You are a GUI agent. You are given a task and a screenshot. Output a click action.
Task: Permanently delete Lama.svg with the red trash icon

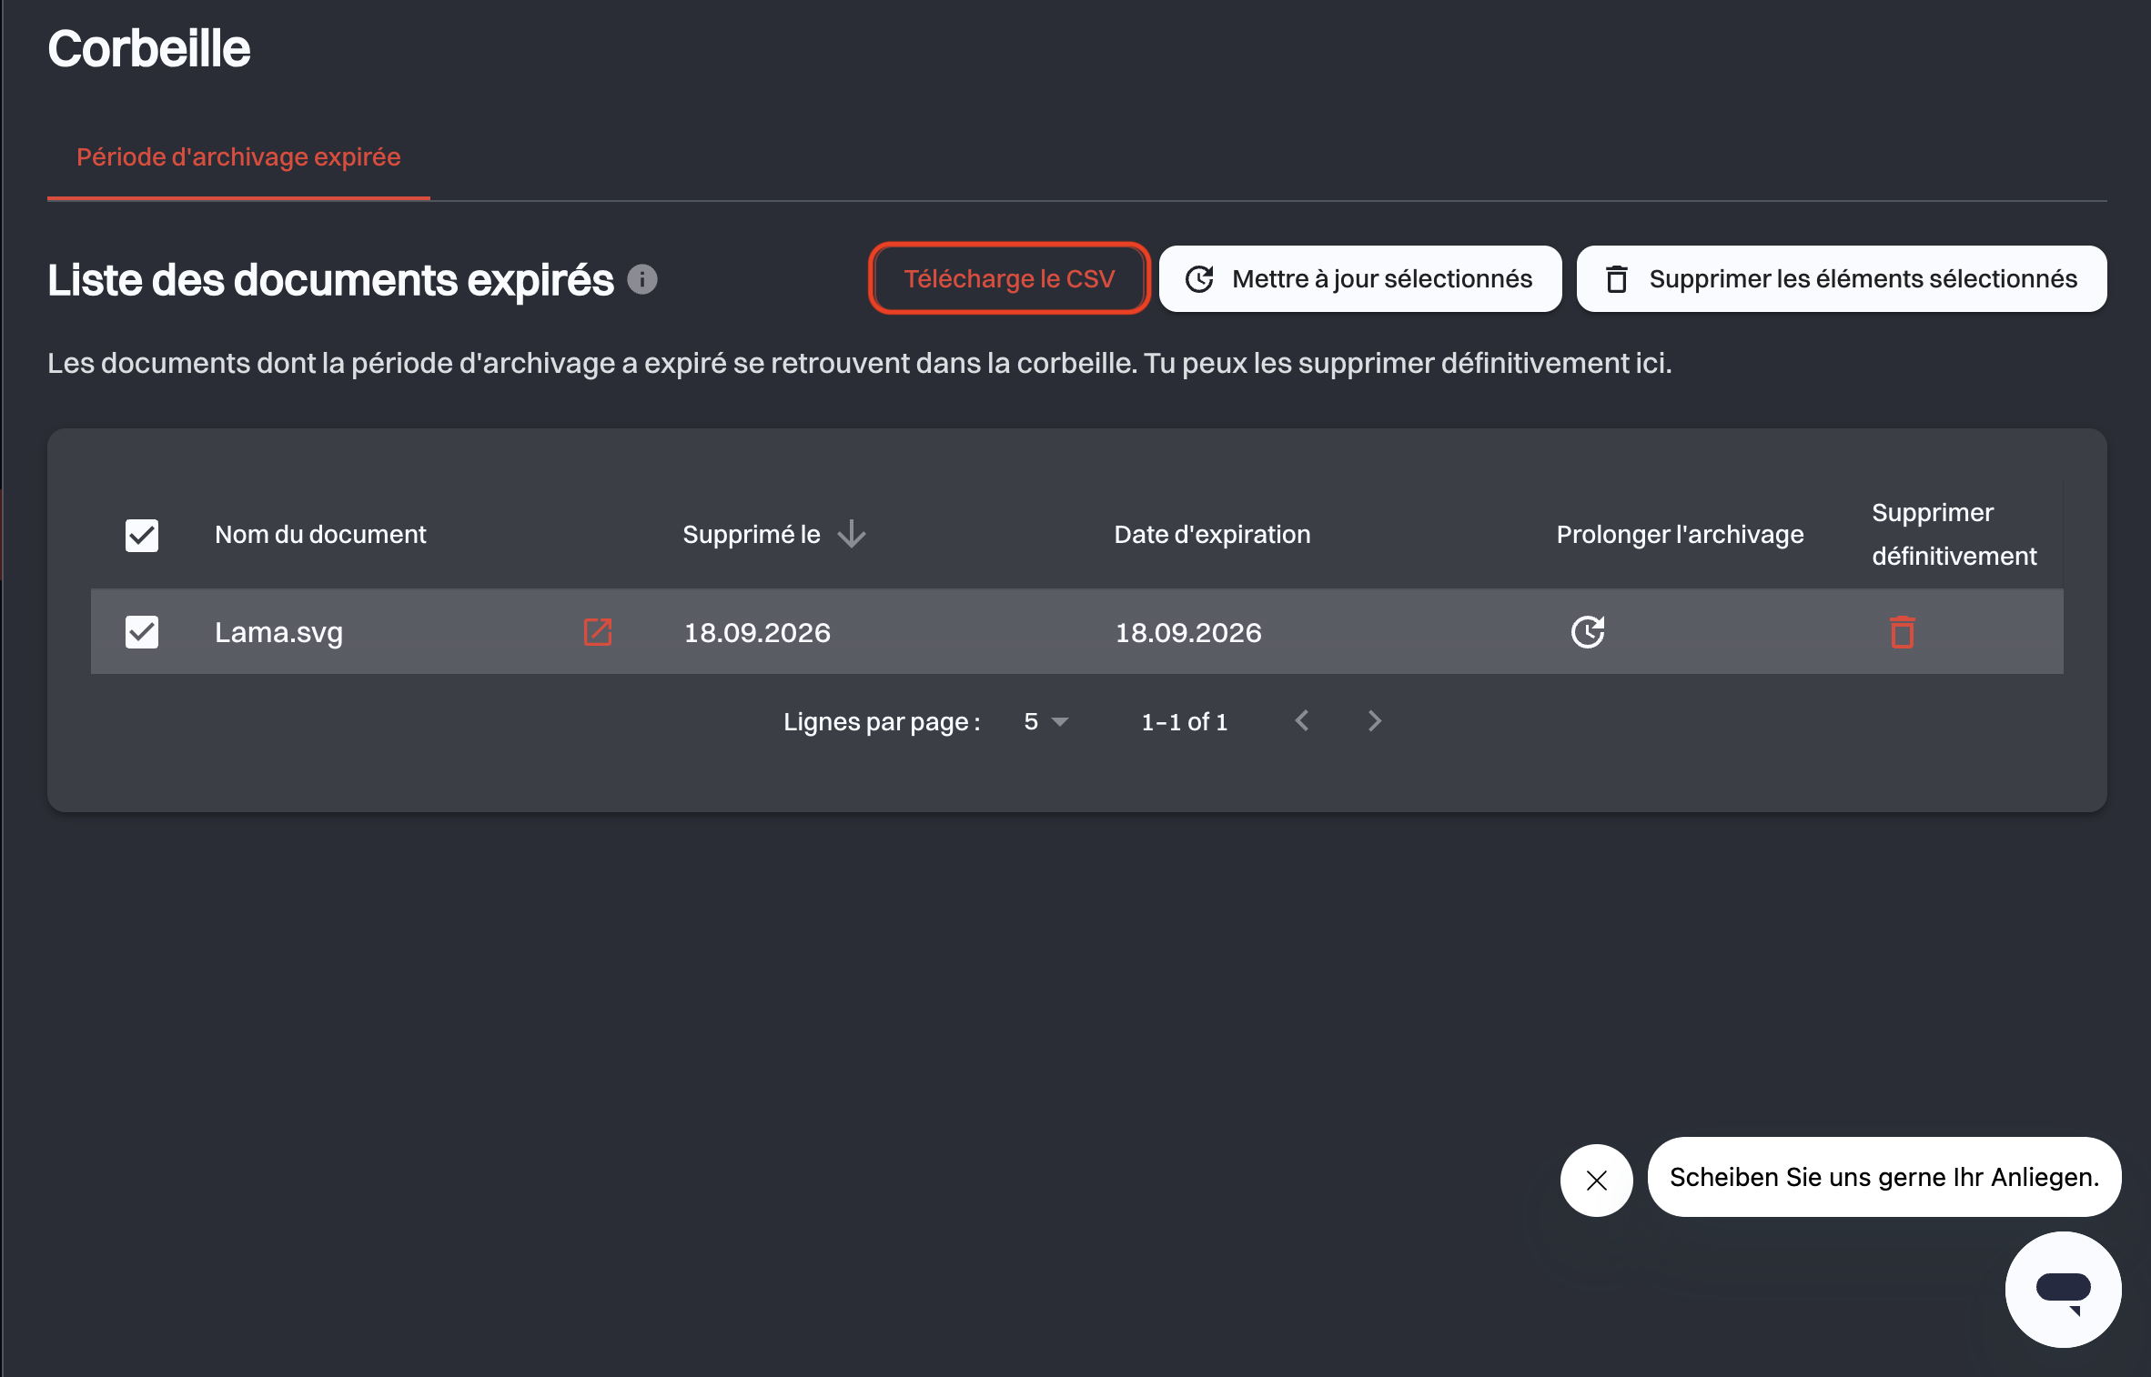(1903, 632)
